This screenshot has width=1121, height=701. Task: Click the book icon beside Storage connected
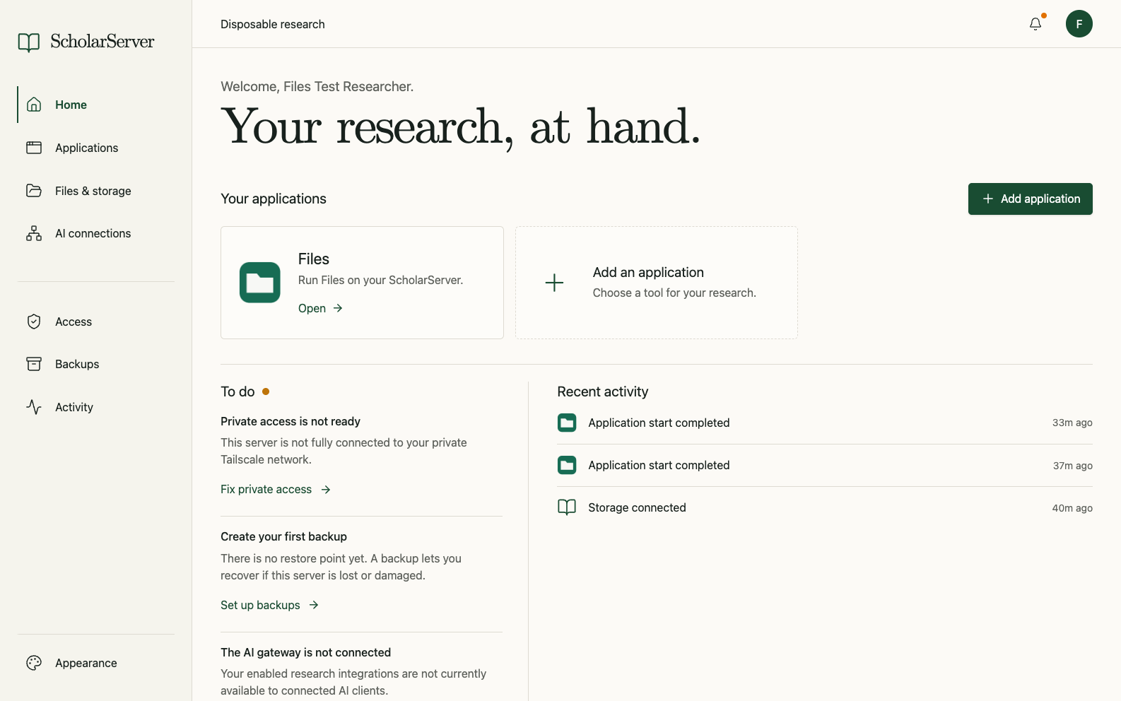click(x=567, y=507)
